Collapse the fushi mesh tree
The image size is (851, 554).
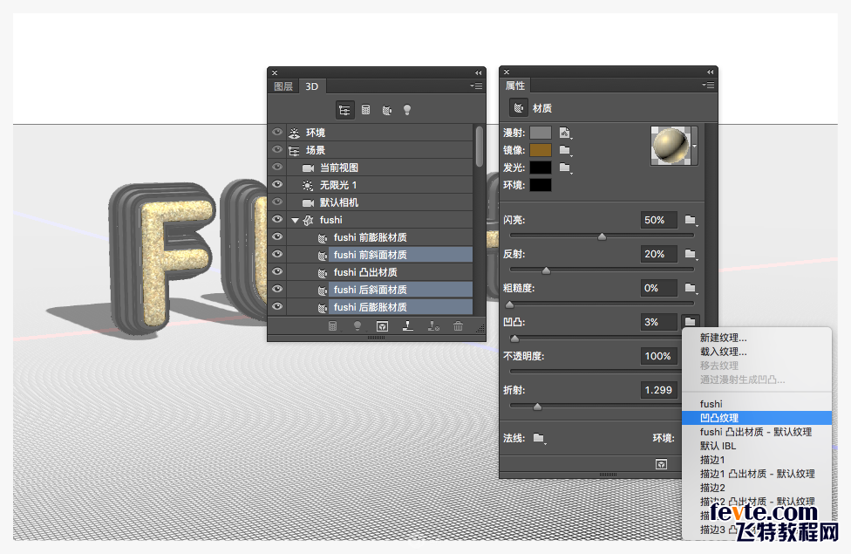295,220
